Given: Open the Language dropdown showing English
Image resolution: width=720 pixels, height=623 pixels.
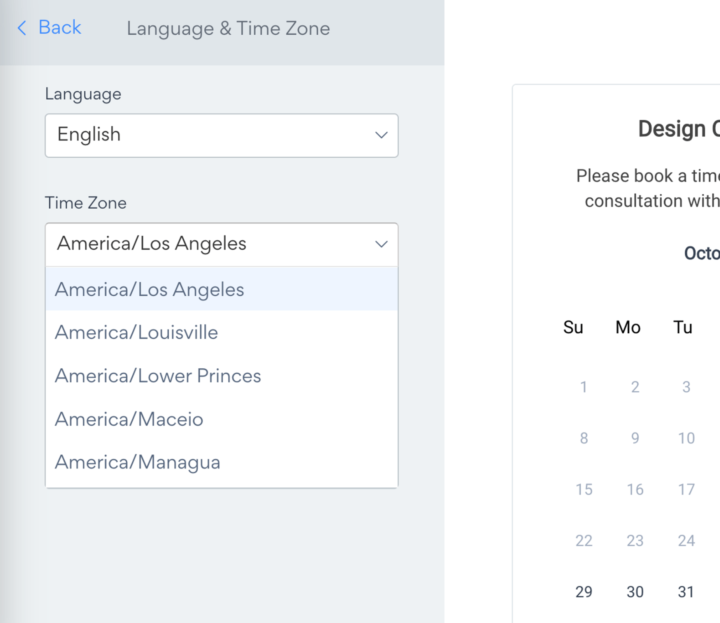Looking at the screenshot, I should pos(222,136).
